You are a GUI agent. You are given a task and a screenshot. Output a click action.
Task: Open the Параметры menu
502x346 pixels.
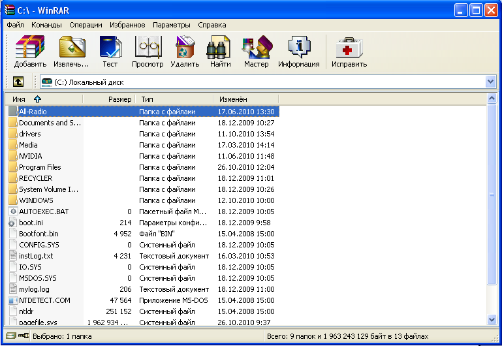click(x=172, y=25)
